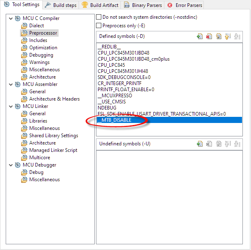Select the NDEBUG symbol in list
251x250 pixels.
pos(107,108)
